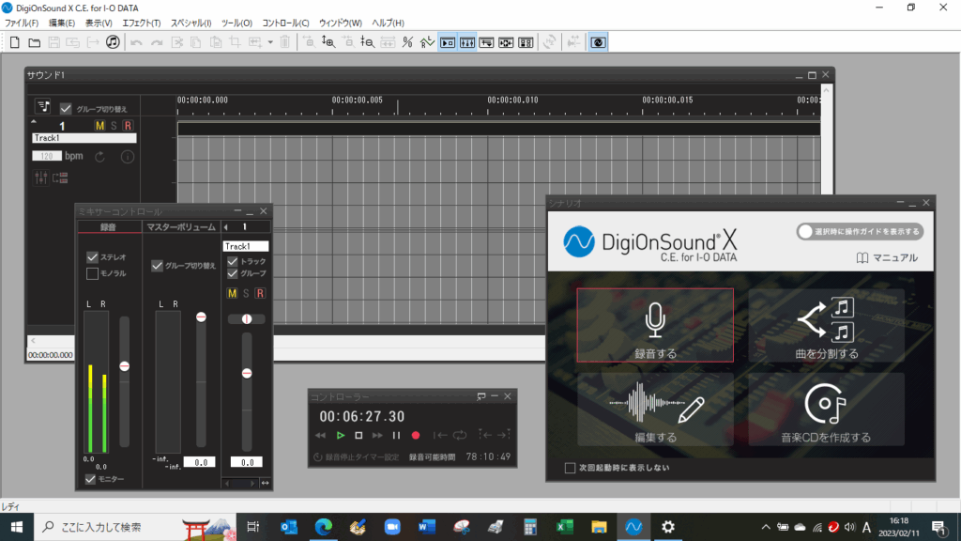Arm Track1 for recording in the mixer strip

coord(261,293)
